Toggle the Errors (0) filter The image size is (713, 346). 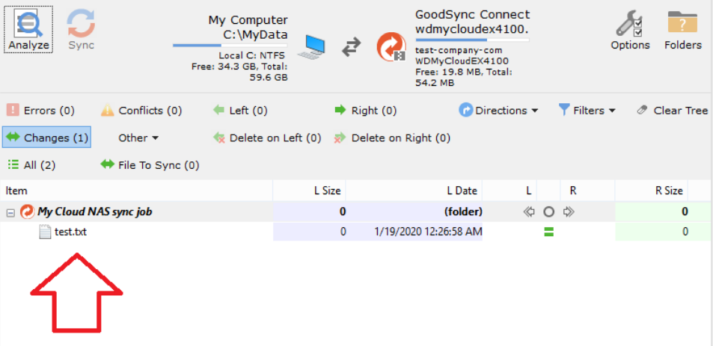click(41, 111)
